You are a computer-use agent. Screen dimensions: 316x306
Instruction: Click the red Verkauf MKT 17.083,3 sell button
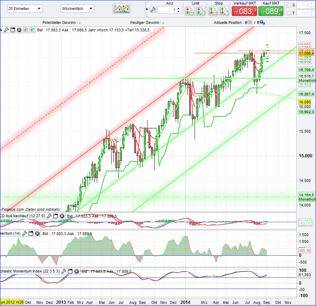point(244,11)
